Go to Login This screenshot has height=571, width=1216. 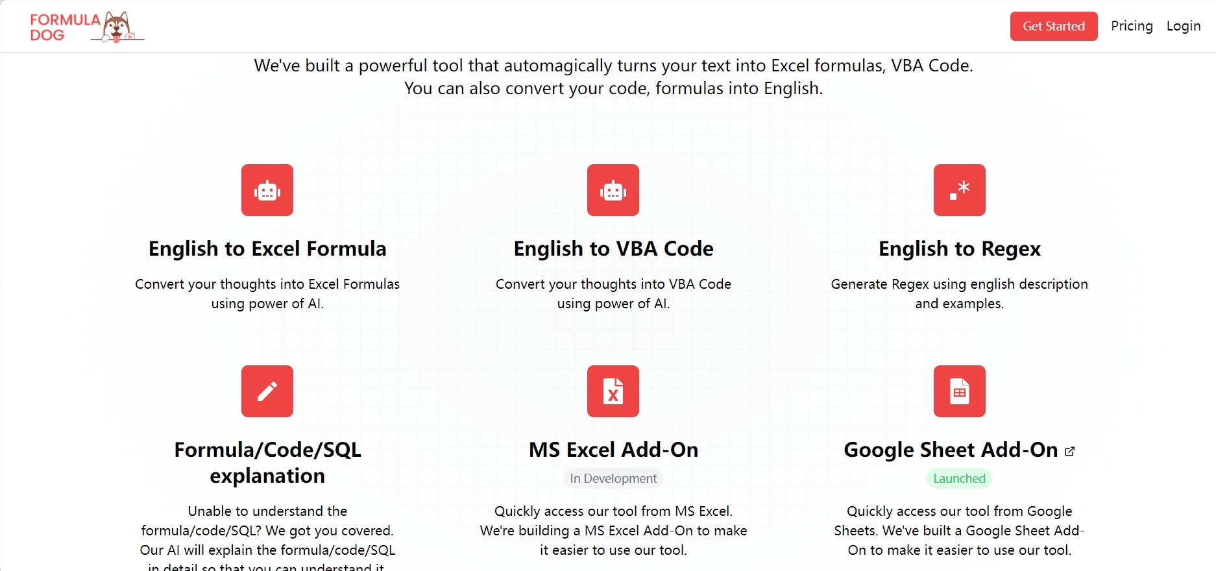click(x=1184, y=26)
